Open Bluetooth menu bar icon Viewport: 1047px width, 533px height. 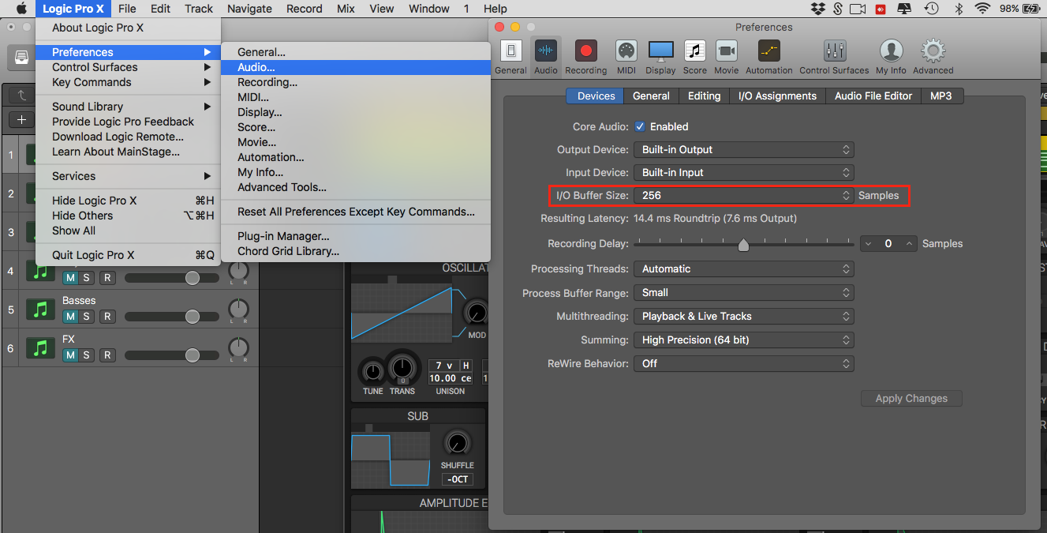(x=959, y=9)
